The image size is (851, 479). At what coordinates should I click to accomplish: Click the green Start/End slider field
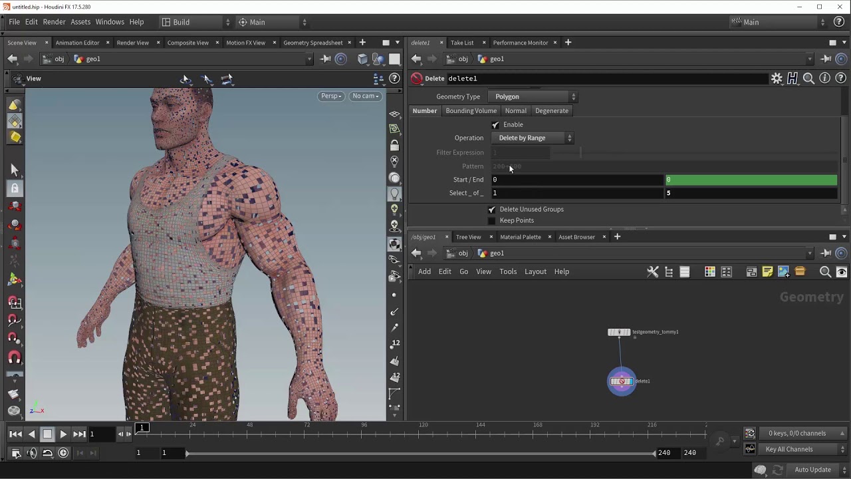751,180
